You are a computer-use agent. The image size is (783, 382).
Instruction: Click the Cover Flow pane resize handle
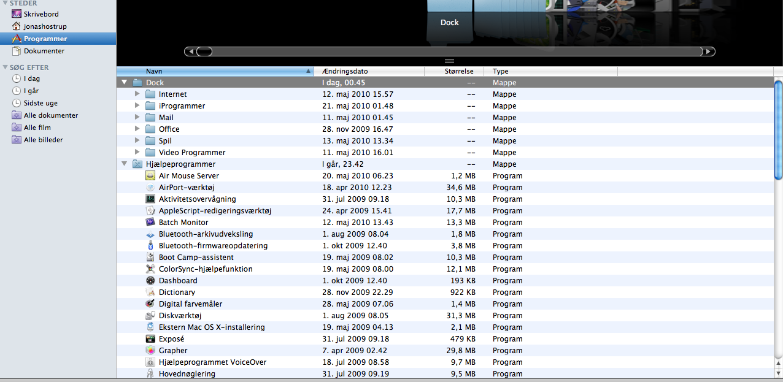(x=449, y=61)
